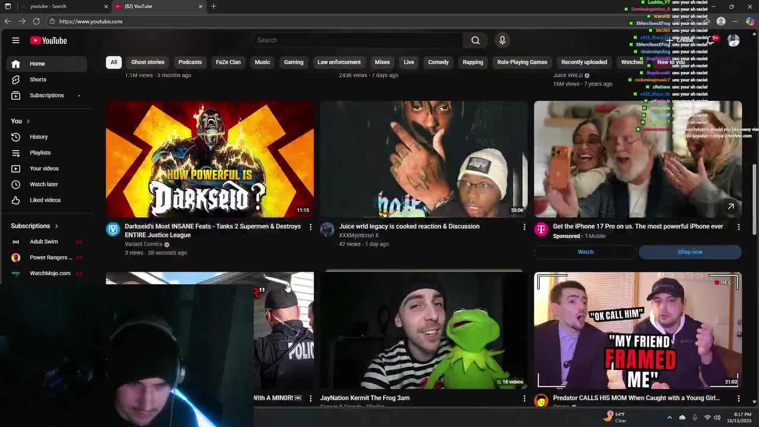Close the youtube - Search tab
Screen dimensions: 759x427
tap(107, 7)
